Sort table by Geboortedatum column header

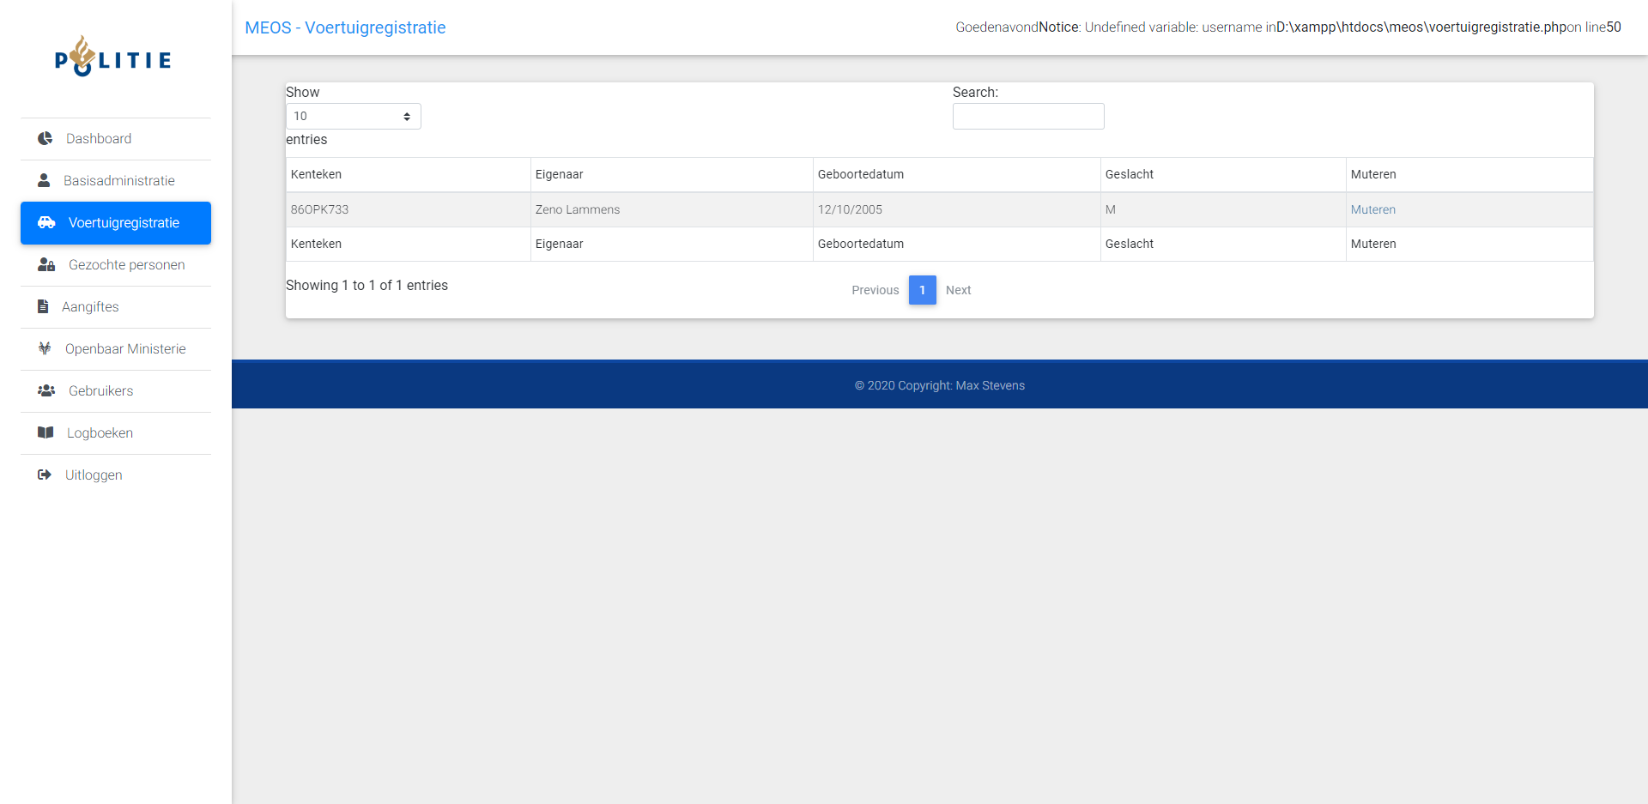pyautogui.click(x=860, y=174)
